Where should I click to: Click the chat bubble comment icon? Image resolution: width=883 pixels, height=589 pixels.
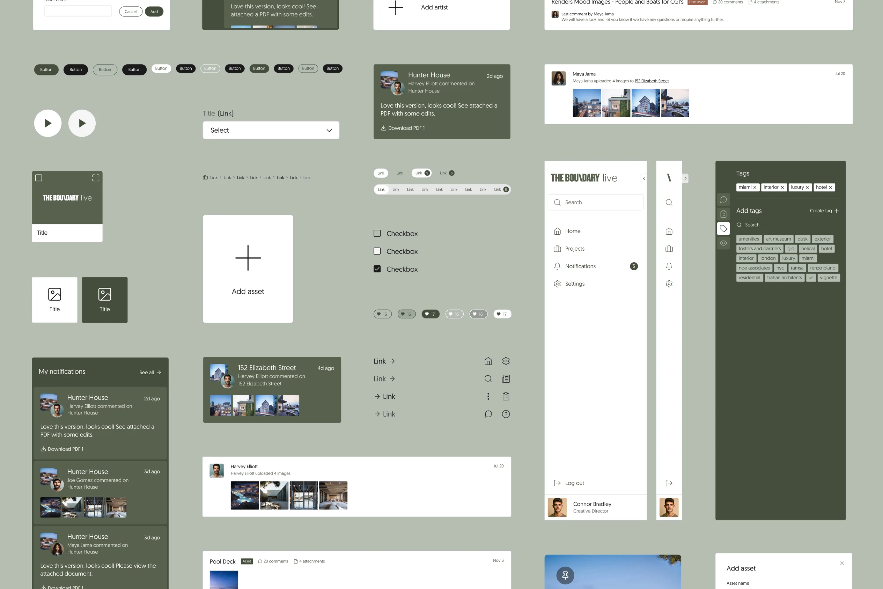click(x=488, y=414)
